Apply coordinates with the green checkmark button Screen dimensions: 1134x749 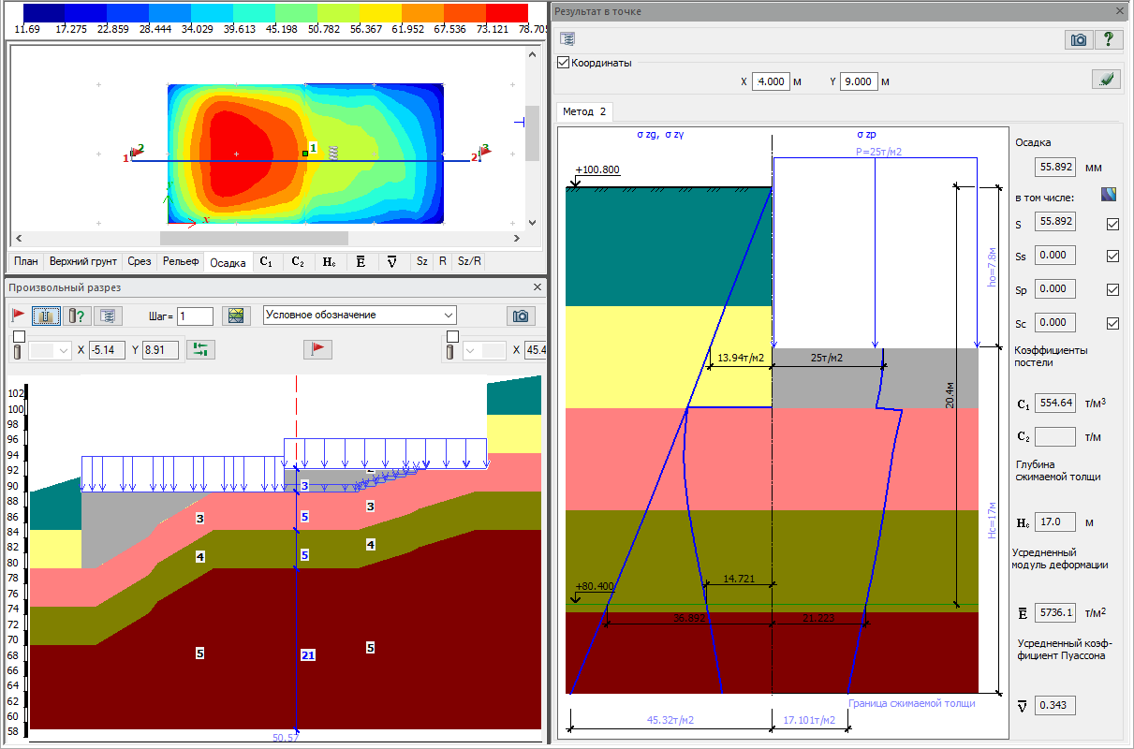(x=1106, y=81)
